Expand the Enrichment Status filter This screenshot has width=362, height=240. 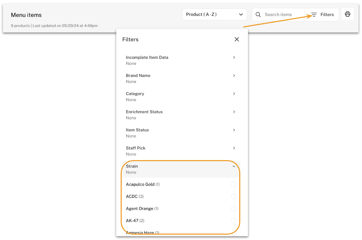[181, 115]
